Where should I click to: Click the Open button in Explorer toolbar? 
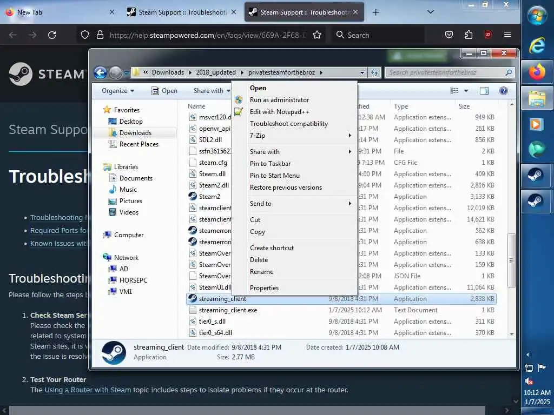[x=164, y=91]
